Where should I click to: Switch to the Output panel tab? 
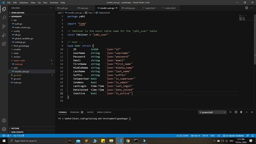point(90,112)
